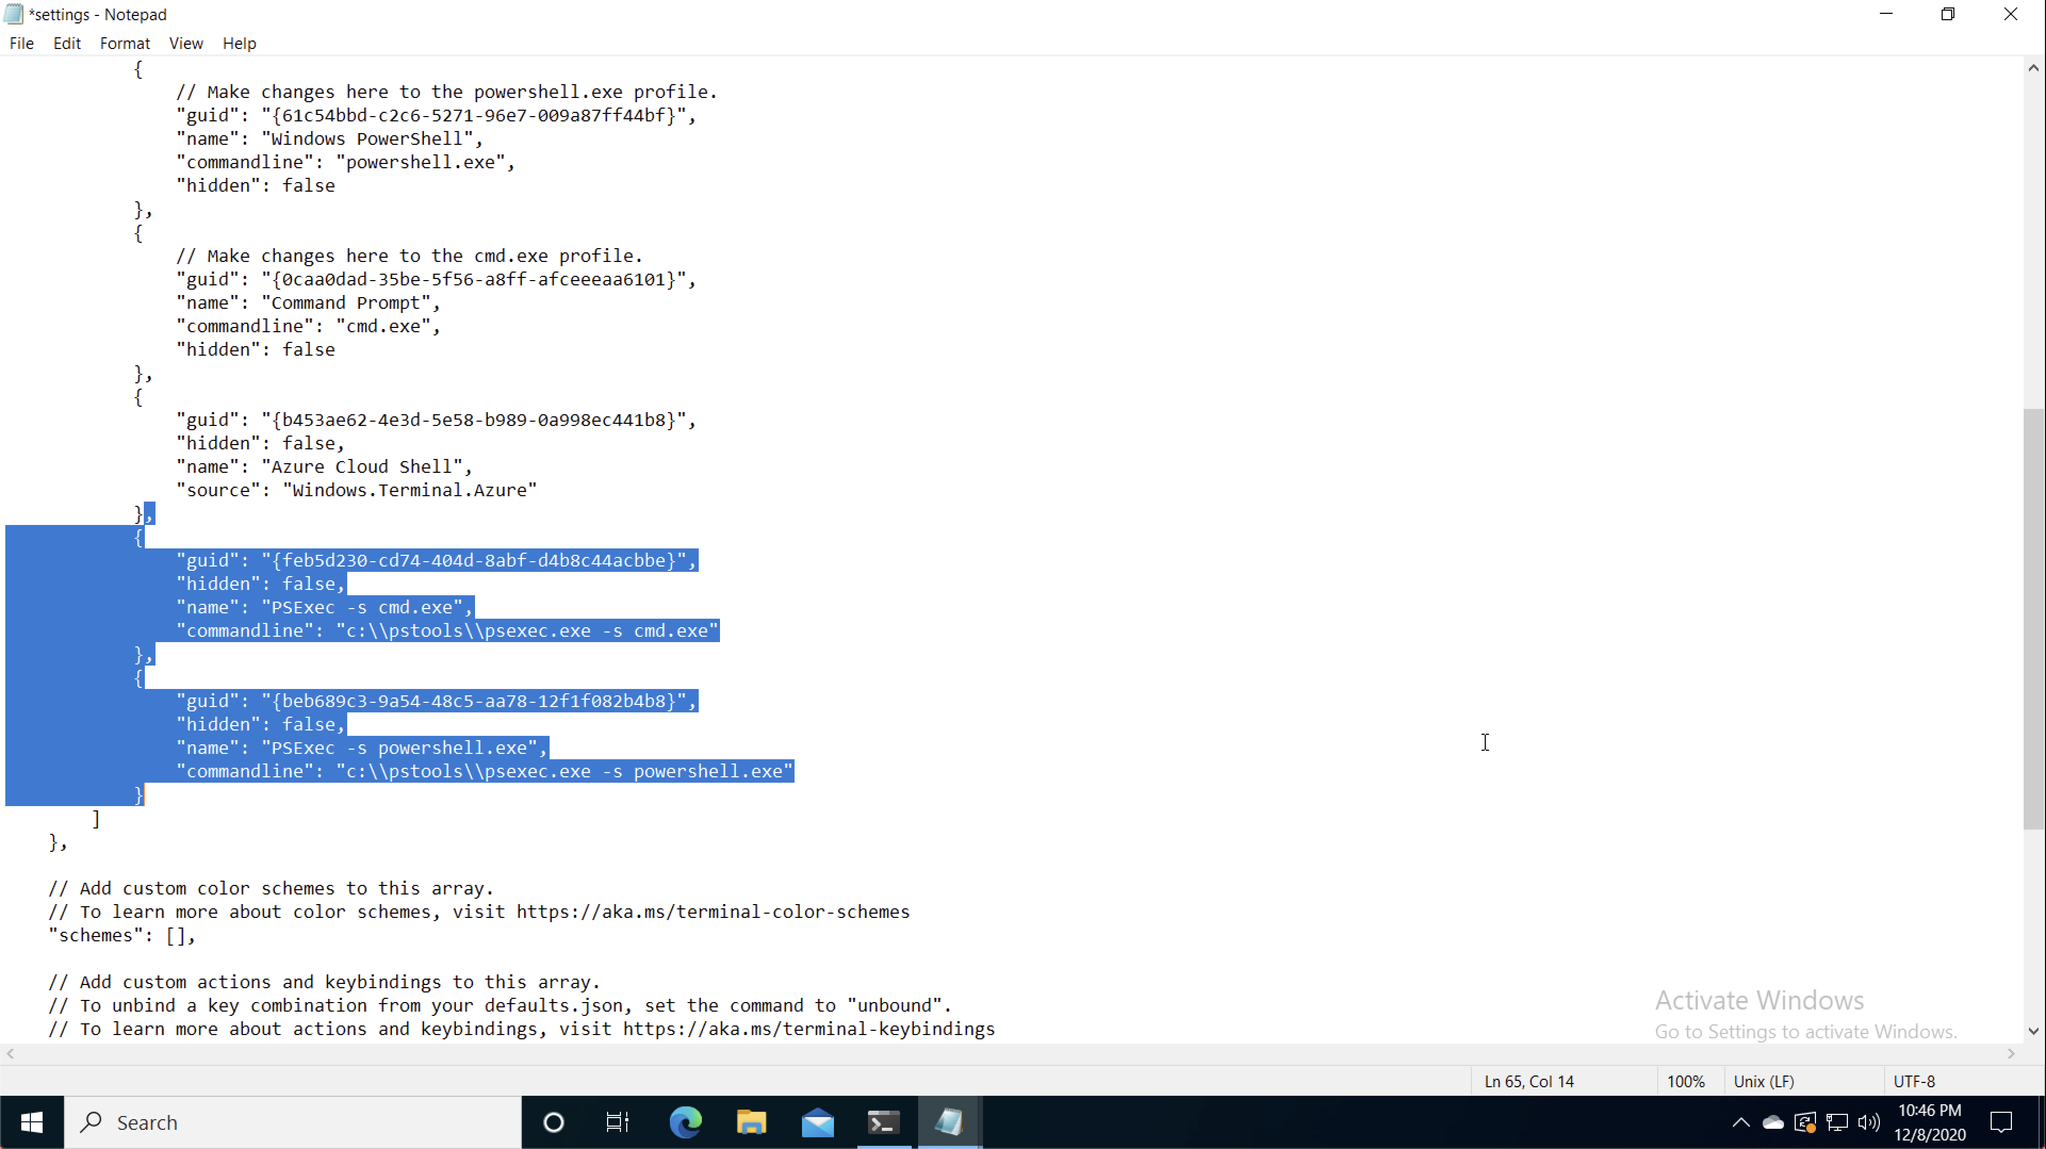
Task: Click the Unix (LF) status entry
Action: point(1764,1081)
